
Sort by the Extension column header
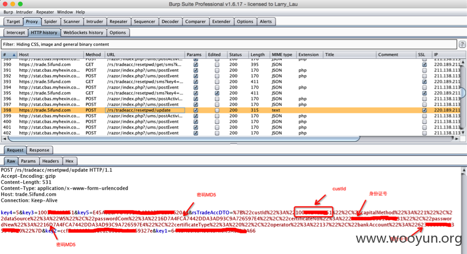click(x=310, y=55)
